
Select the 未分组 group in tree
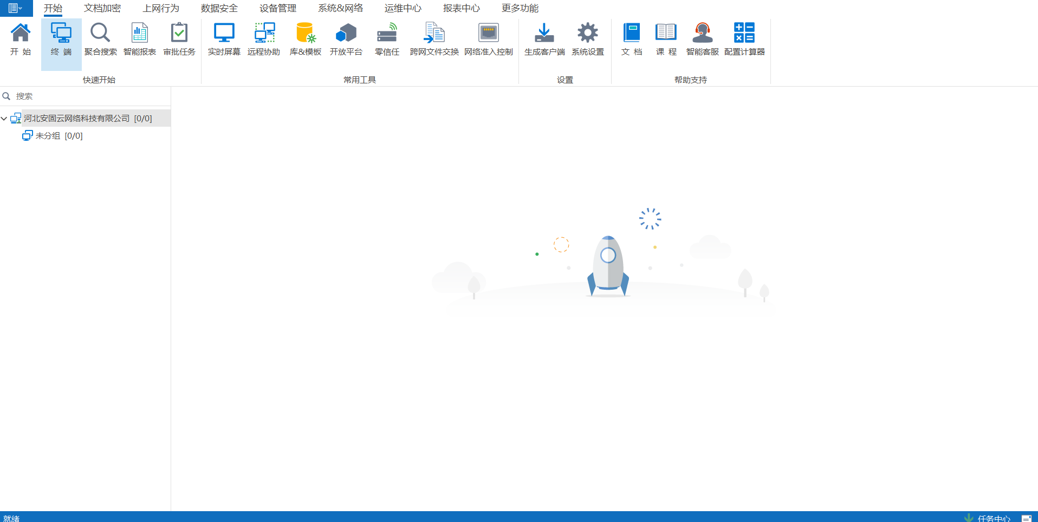(48, 136)
